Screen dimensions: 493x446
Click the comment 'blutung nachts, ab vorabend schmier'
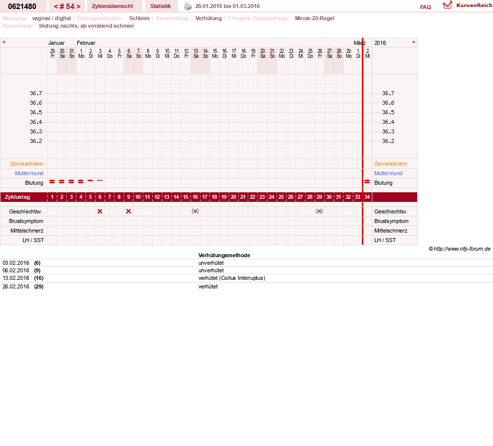87,26
